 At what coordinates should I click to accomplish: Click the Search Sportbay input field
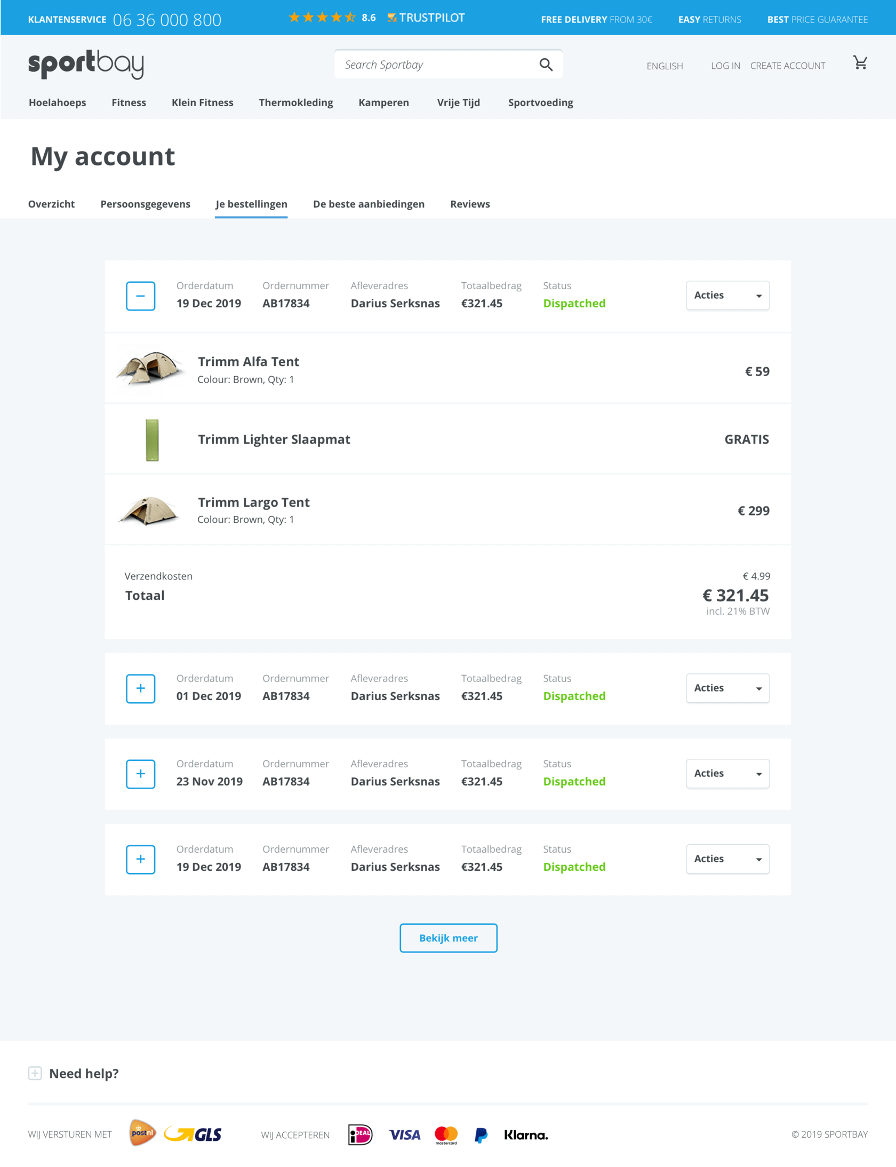[x=437, y=65]
